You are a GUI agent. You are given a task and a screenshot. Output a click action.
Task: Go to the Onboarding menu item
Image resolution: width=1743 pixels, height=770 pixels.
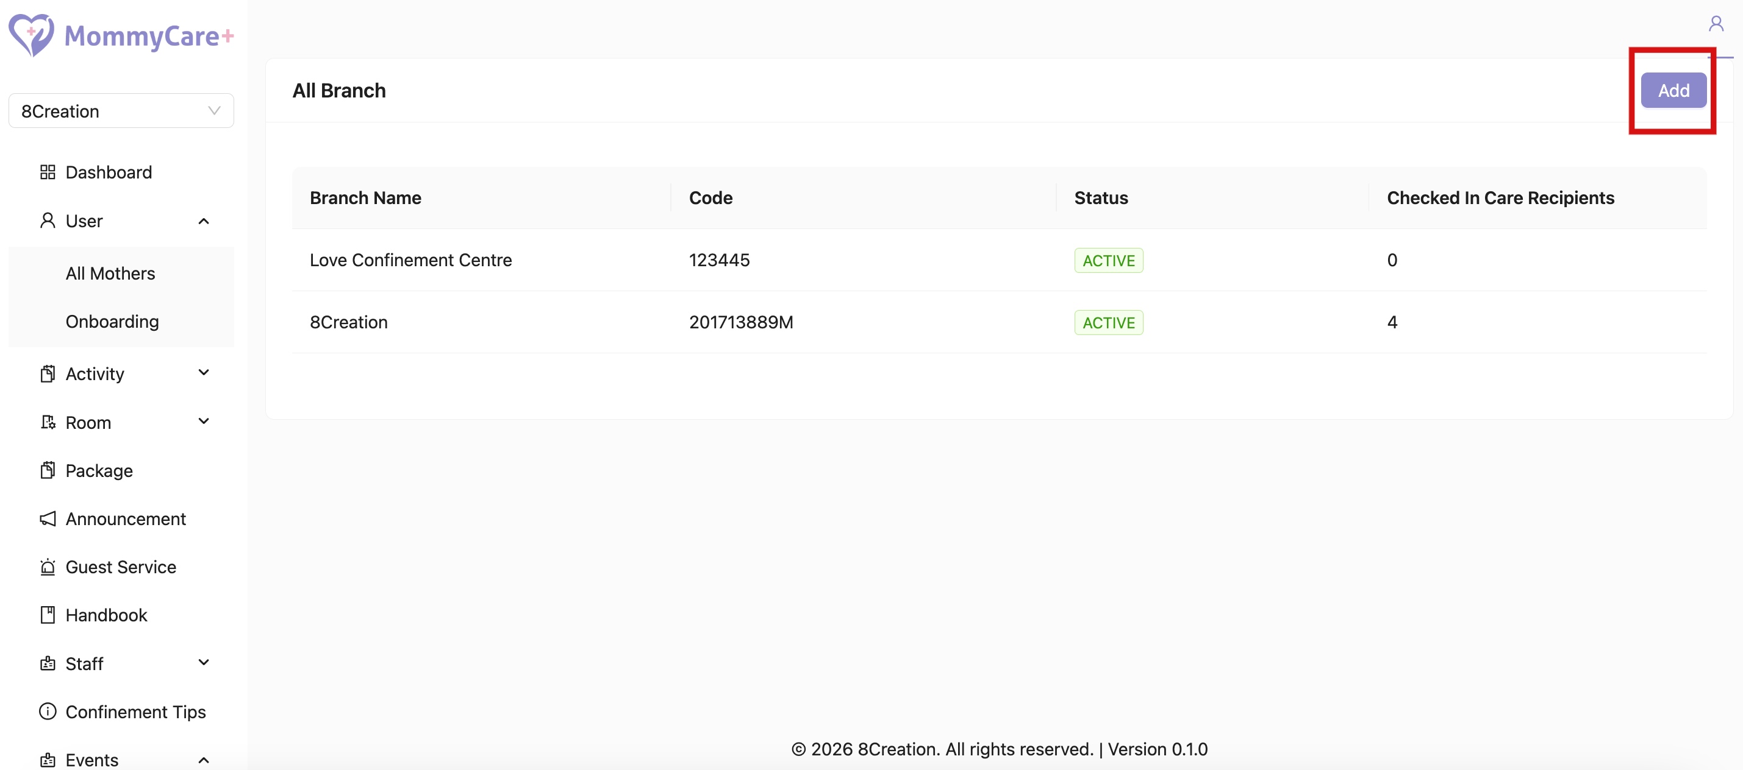(x=112, y=321)
